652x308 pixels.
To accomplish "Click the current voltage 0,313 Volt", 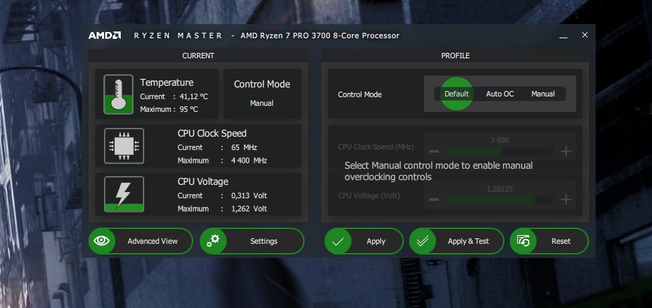I will coord(249,196).
